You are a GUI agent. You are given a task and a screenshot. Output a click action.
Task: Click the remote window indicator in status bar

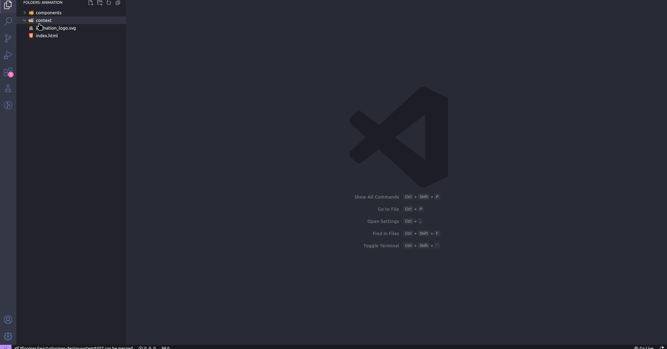[6, 347]
